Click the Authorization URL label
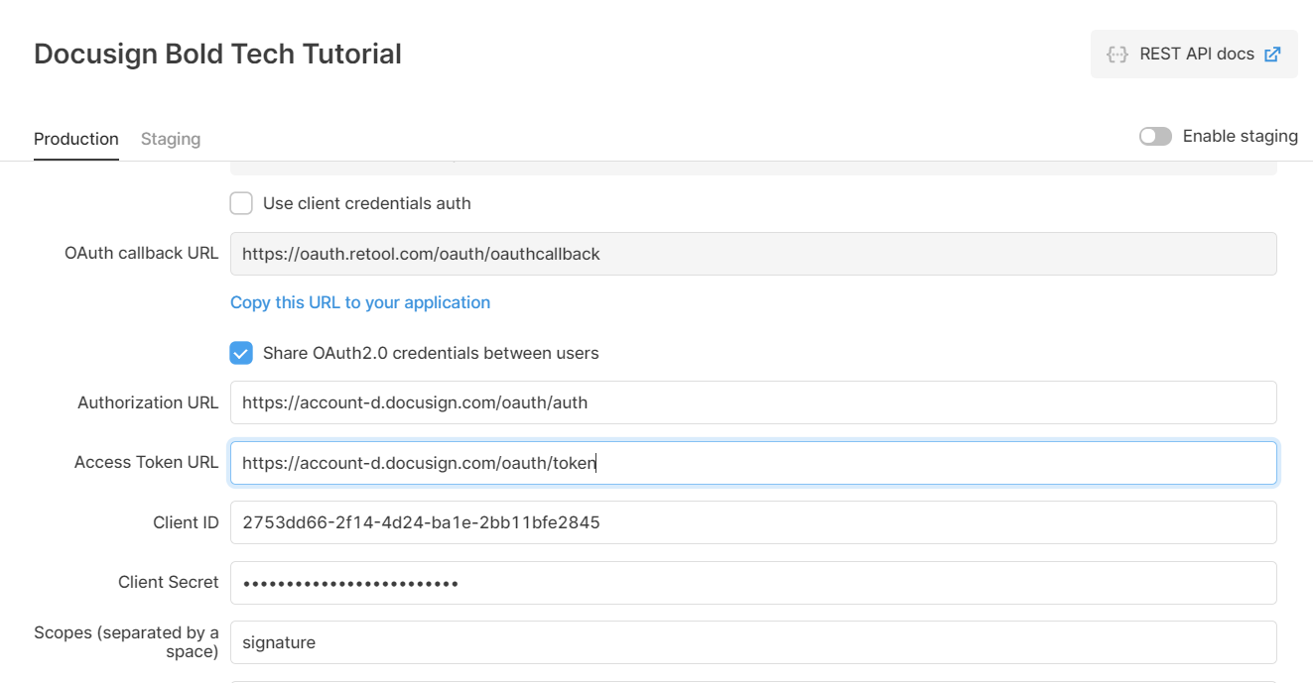 point(148,402)
